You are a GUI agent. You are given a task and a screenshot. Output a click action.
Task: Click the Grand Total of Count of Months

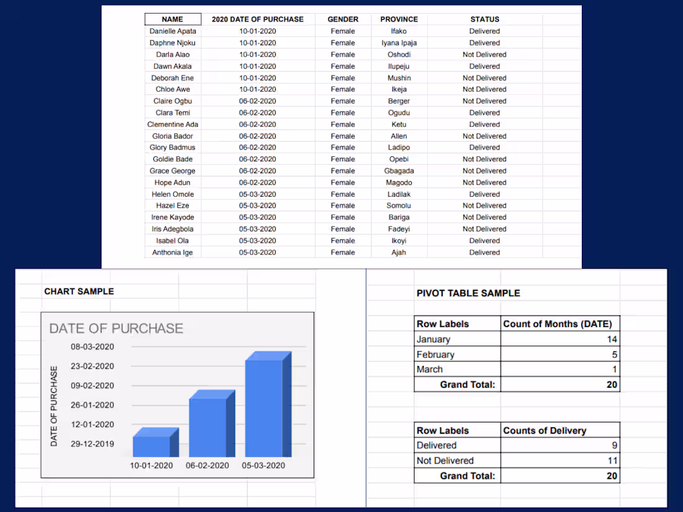tap(612, 384)
